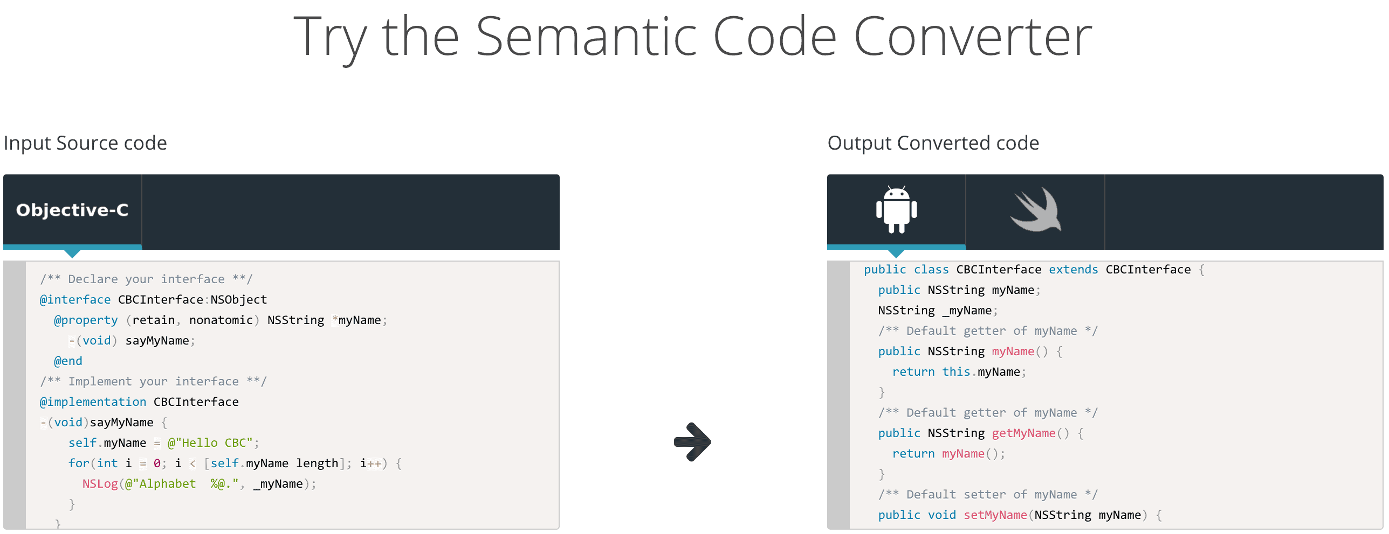Screen dimensions: 1389x534
Task: Click the Android tab indicator triangle
Action: tap(896, 253)
